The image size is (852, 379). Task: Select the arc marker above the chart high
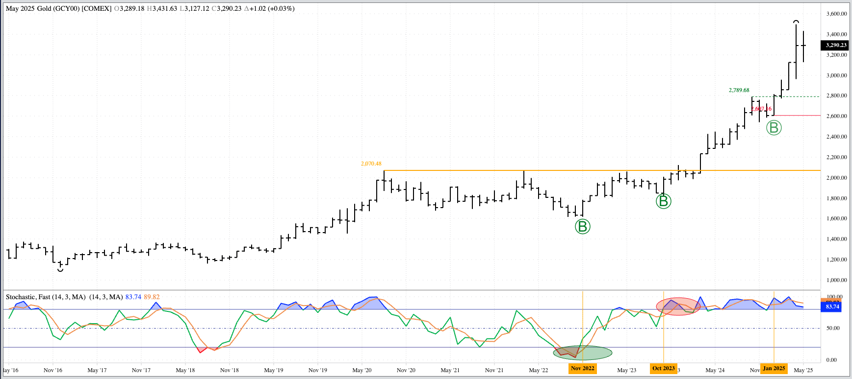pos(796,22)
